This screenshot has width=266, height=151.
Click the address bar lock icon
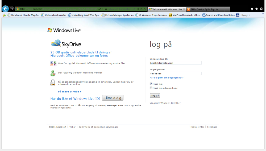106,9
